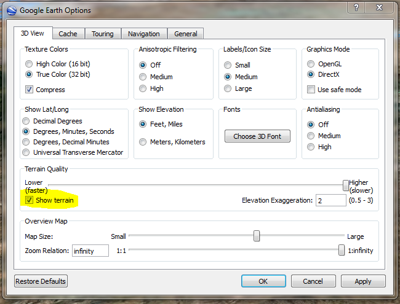Click the Cancel button
Viewport: 400px width, 304px height.
(313, 281)
